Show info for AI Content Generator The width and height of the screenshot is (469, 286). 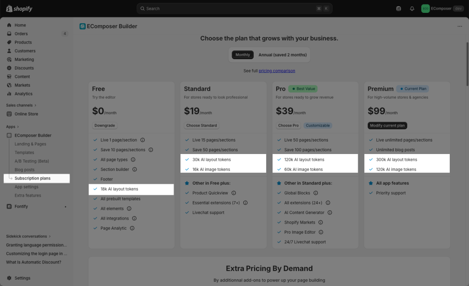(x=330, y=213)
